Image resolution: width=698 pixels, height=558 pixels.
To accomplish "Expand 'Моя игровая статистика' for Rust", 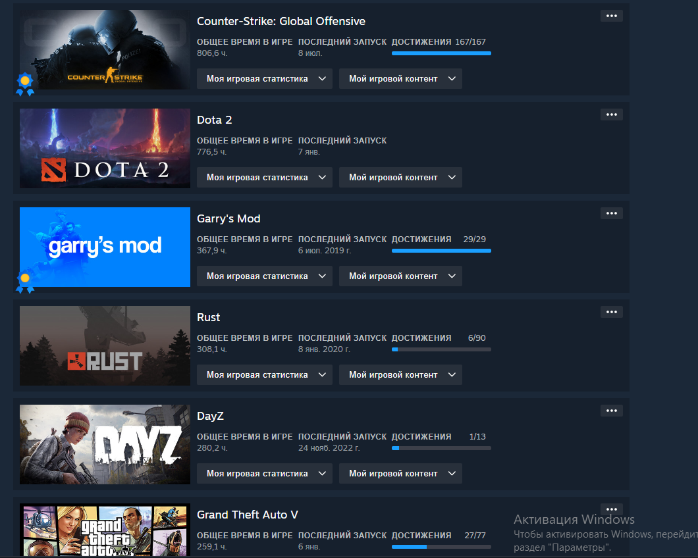I will pyautogui.click(x=265, y=375).
